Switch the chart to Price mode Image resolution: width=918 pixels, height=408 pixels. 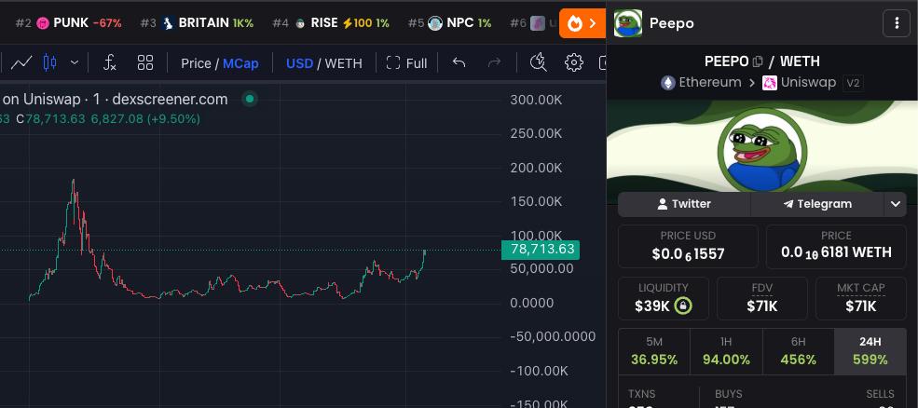196,63
